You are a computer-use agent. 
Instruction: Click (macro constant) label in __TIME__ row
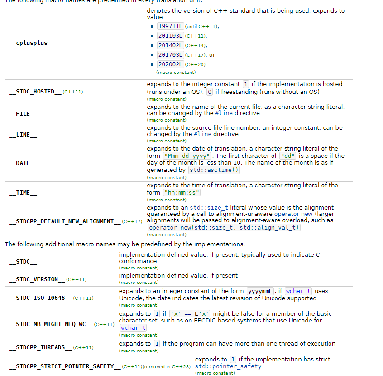pos(167,200)
